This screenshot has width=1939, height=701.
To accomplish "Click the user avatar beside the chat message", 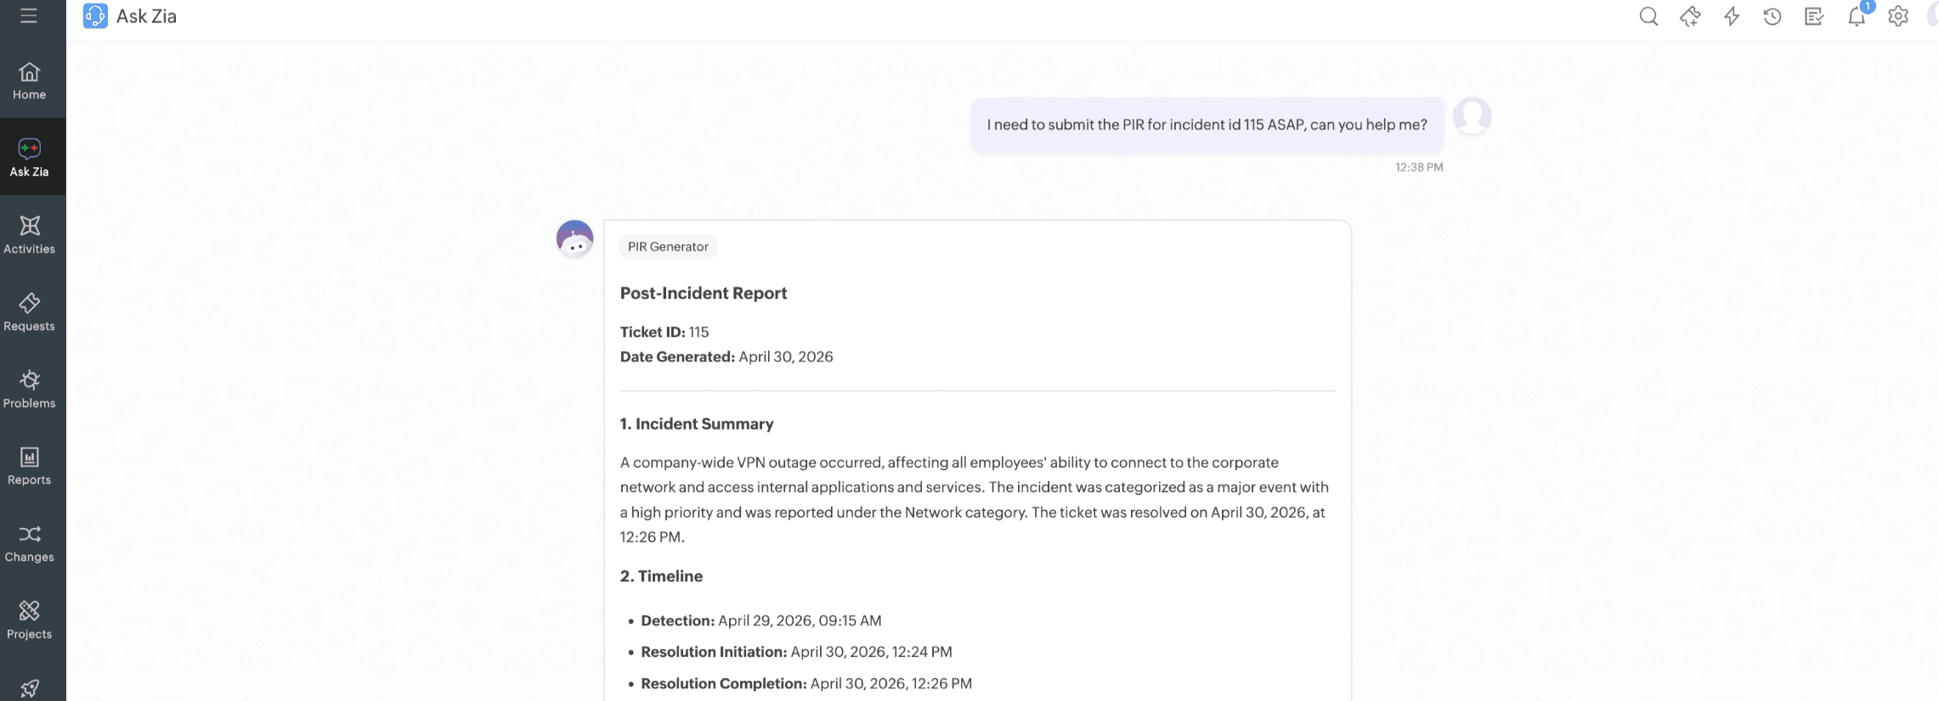I will (x=1473, y=116).
